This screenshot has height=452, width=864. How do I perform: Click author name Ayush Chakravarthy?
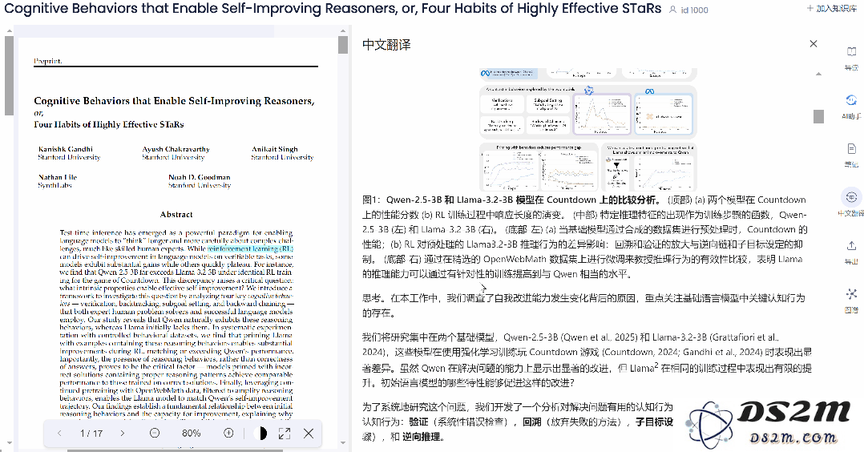click(x=176, y=149)
